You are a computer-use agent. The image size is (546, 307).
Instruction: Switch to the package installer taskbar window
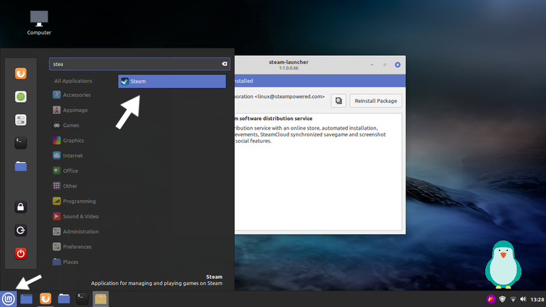[x=100, y=299]
